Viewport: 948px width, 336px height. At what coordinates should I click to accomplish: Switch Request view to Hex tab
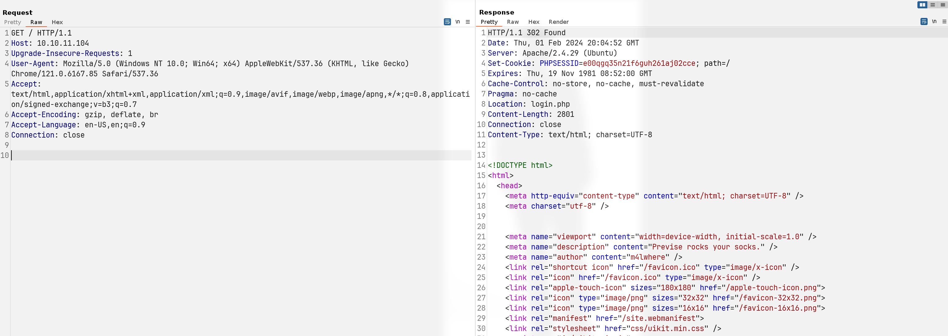click(57, 22)
